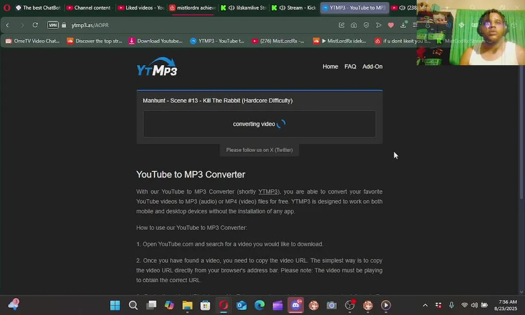Open taskbar Search
The width and height of the screenshot is (525, 315).
[x=133, y=305]
